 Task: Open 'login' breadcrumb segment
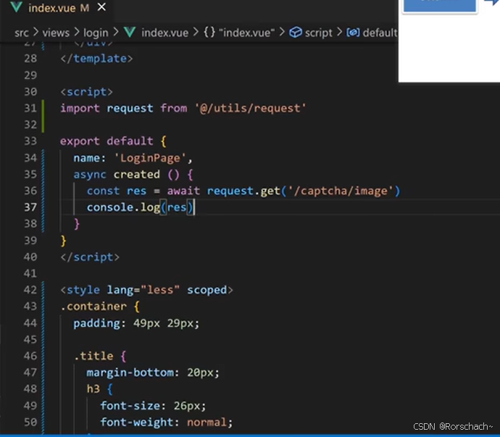96,33
